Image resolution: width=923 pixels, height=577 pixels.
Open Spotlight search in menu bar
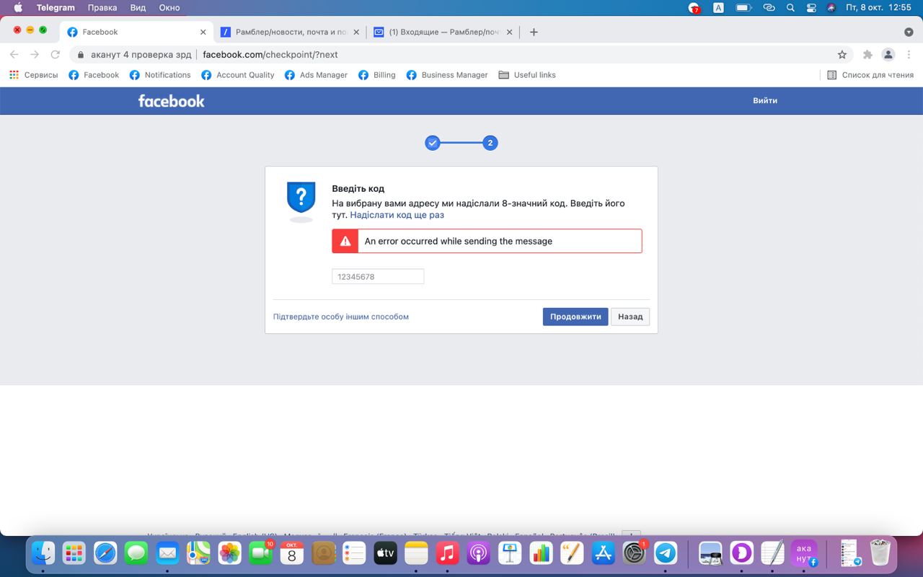(x=790, y=8)
